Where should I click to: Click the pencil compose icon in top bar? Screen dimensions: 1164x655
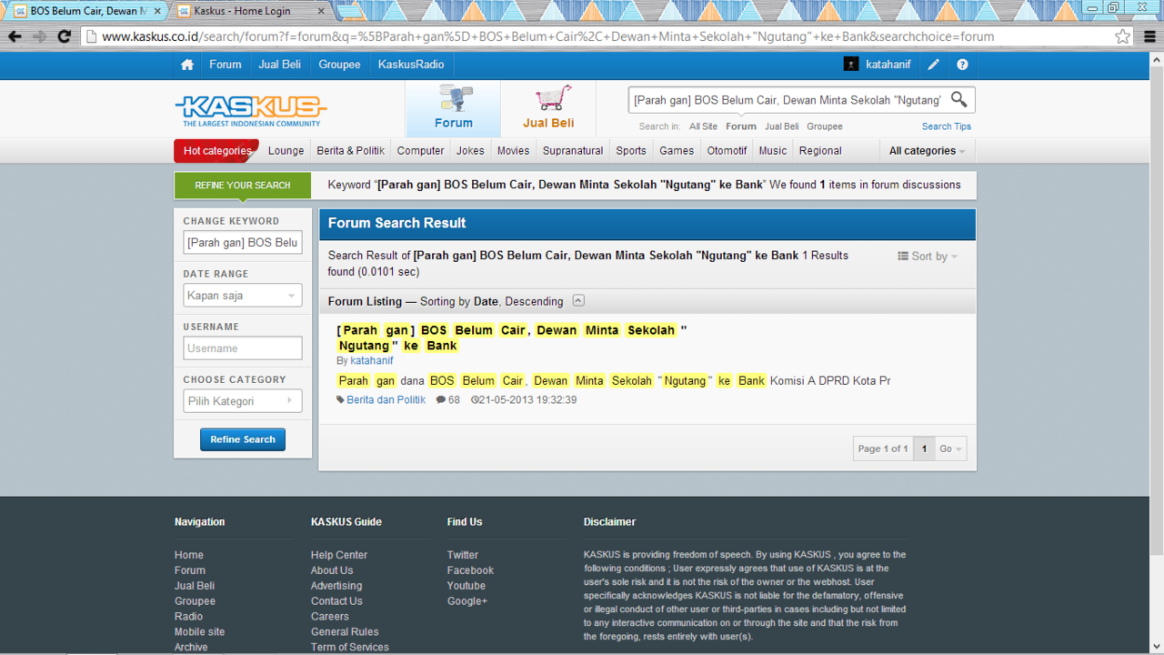click(933, 65)
